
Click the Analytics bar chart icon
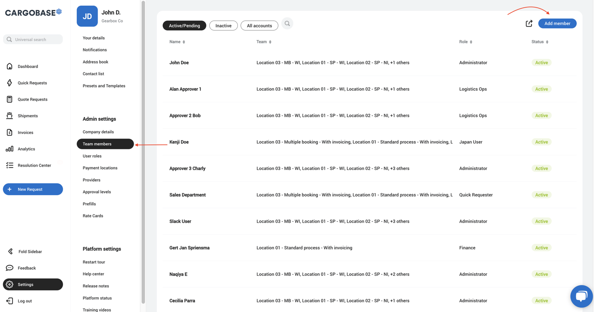(9, 149)
